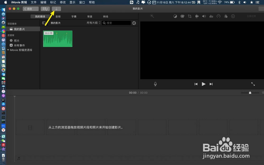264x165 pixels.
Task: Open the volume adjustment tool
Action: (204, 16)
